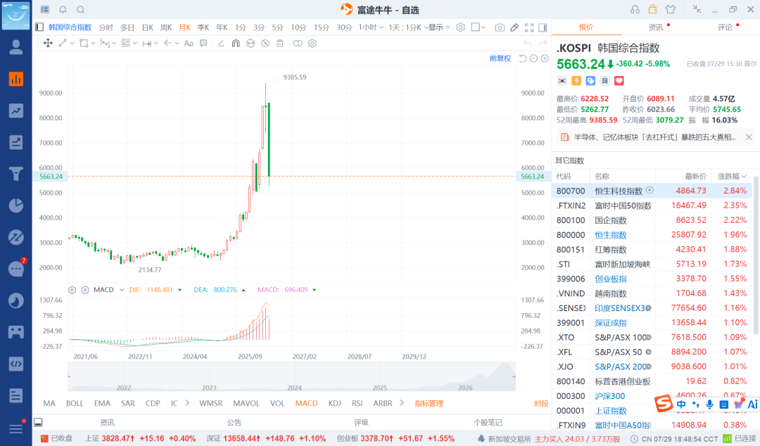Open the skin theme shirt icon
This screenshot has width=760, height=446.
(671, 9)
